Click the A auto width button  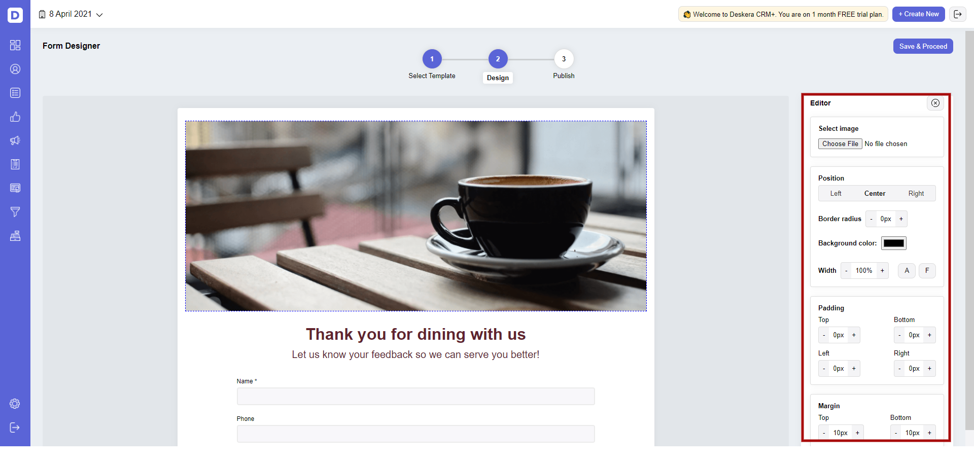(907, 271)
